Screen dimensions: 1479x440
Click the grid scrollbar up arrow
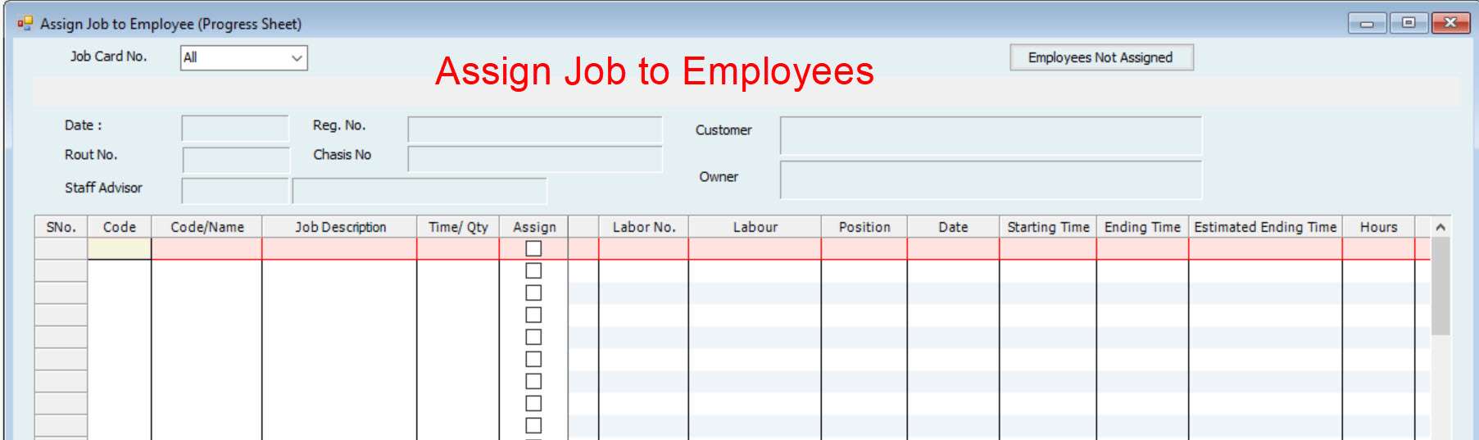click(1440, 227)
